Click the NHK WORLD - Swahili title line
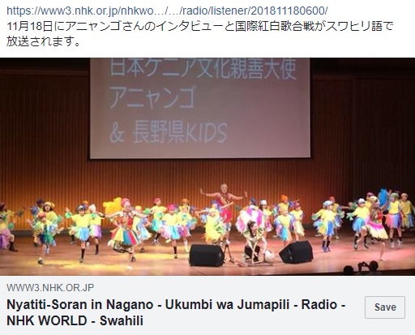 pyautogui.click(x=75, y=320)
